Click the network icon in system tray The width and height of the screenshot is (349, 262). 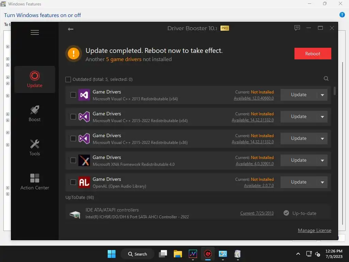[x=309, y=254]
